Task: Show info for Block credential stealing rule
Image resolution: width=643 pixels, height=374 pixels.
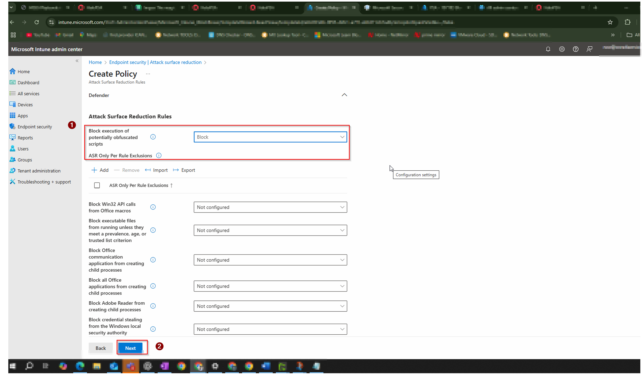Action: [x=153, y=329]
